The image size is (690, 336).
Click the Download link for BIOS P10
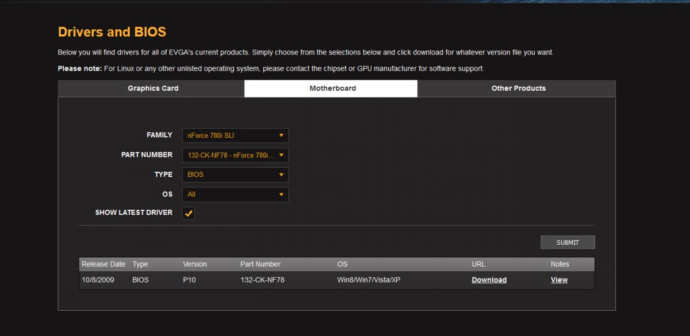[x=489, y=280]
